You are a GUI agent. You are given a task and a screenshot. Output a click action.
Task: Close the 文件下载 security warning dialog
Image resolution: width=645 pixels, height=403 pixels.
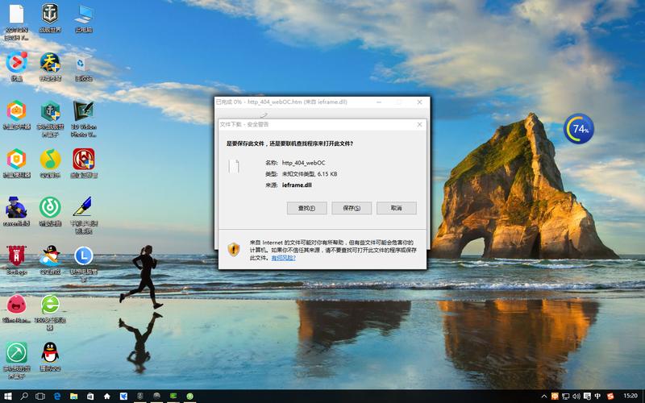tap(419, 124)
